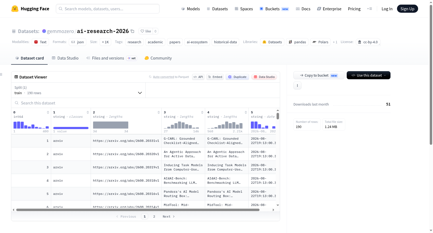Click the Auto-converted to Parquet link
The height and width of the screenshot is (233, 433).
coord(163,77)
